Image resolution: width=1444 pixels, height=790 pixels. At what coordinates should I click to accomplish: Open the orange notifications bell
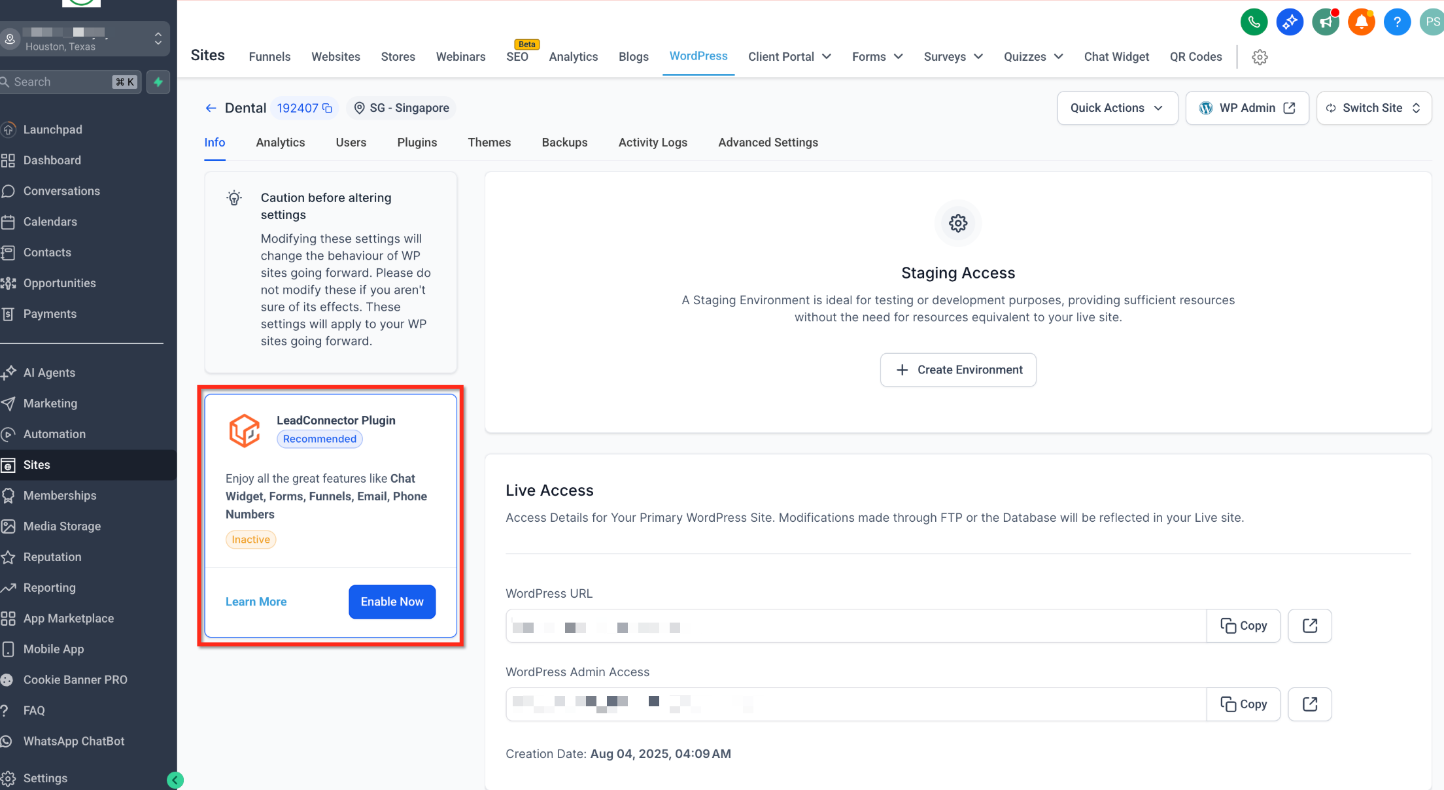[x=1361, y=22]
